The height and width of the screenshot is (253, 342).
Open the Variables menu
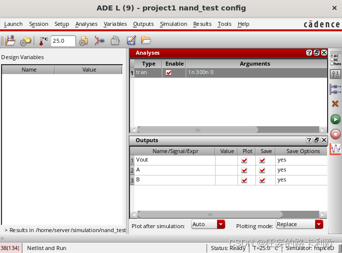115,24
